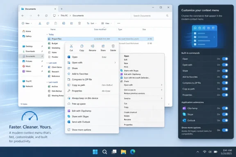Image resolution: width=236 pixels, height=157 pixels.
Task: Click the Copy icon in the Explorer toolbar
Action: pos(48,23)
